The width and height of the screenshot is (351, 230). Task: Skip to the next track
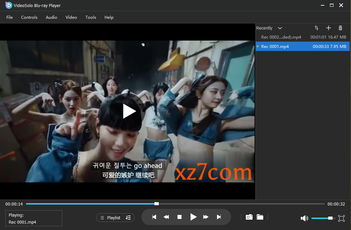coord(219,217)
